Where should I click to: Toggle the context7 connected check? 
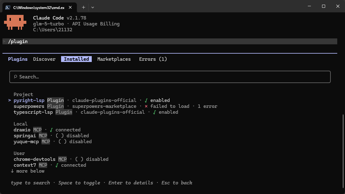(x=57, y=165)
